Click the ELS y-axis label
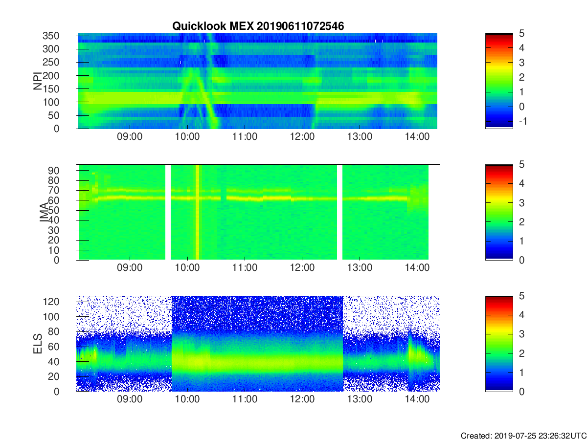This screenshot has width=587, height=440. (37, 344)
